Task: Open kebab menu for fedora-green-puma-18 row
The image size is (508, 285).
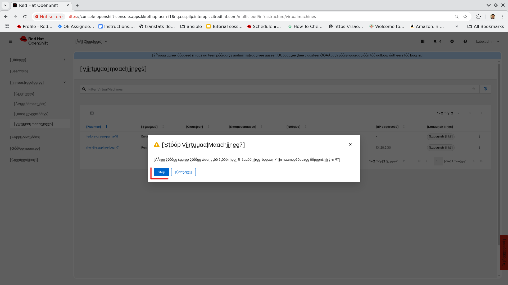Action: 479,136
